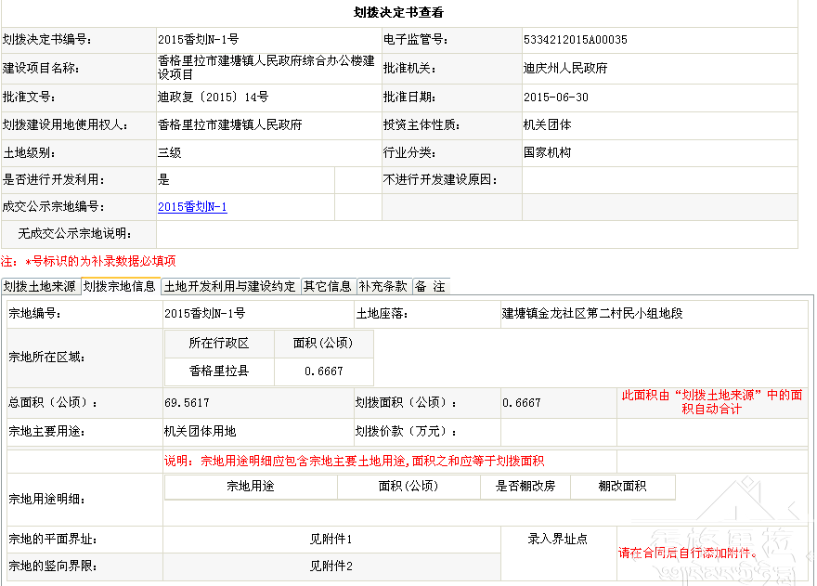Click the 棚改面积 column header

click(x=622, y=486)
